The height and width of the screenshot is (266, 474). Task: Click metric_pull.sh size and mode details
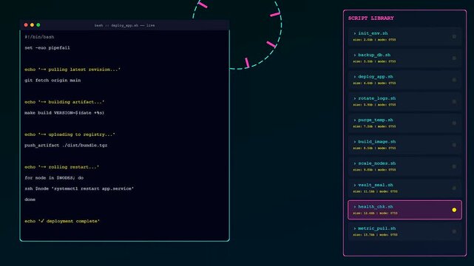(375, 235)
